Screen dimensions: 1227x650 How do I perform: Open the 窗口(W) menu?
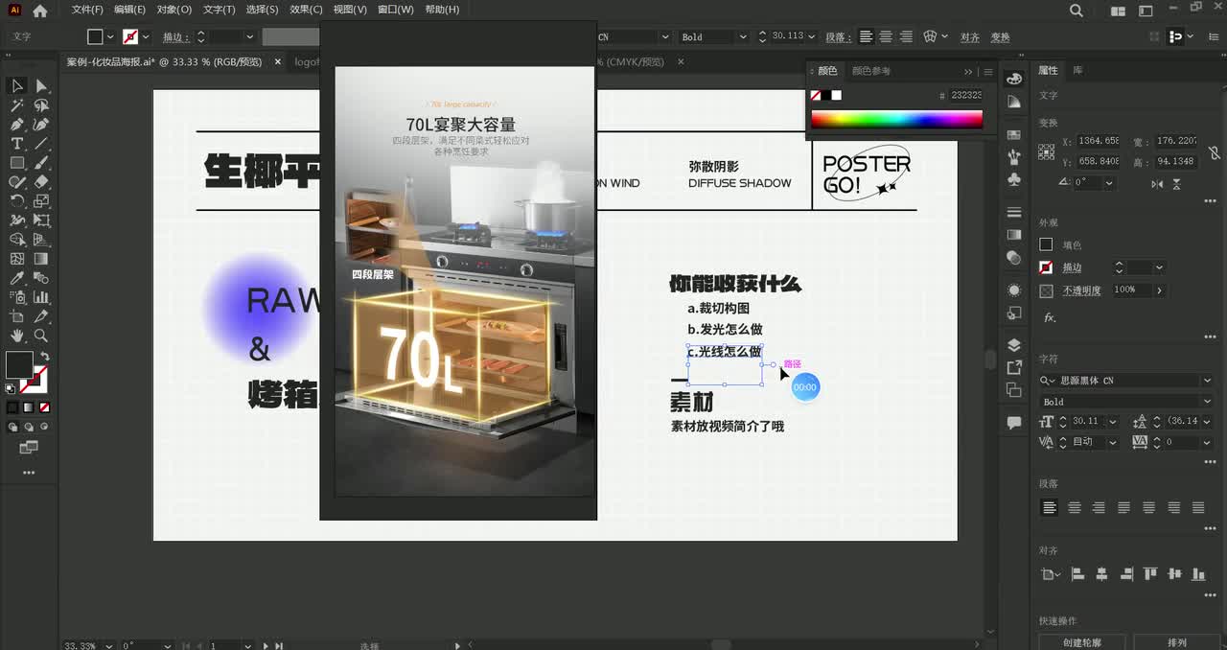[x=395, y=10]
